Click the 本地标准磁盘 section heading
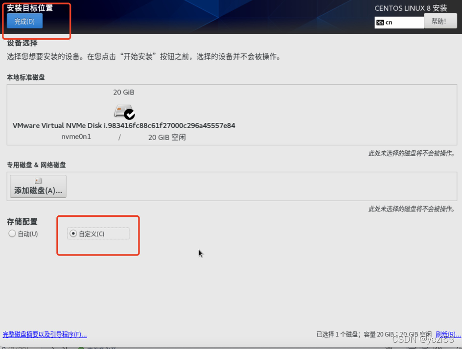This screenshot has width=462, height=349. pyautogui.click(x=26, y=77)
